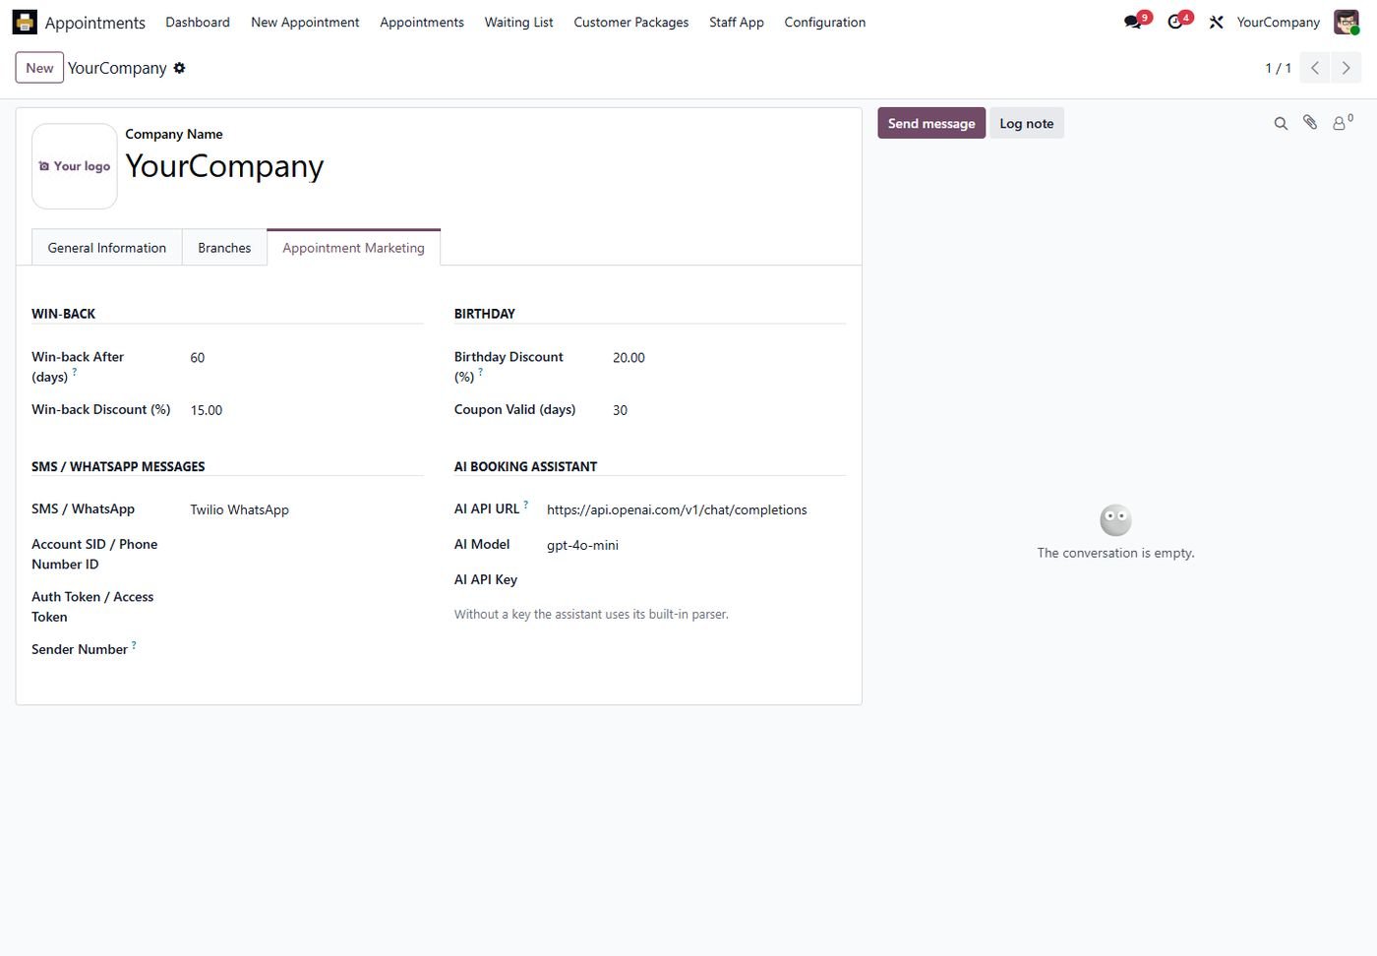Open the Customer Packages menu
The width and height of the screenshot is (1377, 956).
point(630,22)
